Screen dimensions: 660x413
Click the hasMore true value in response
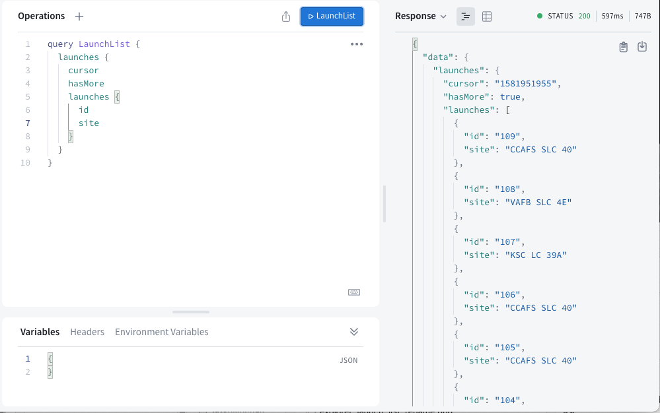click(510, 97)
